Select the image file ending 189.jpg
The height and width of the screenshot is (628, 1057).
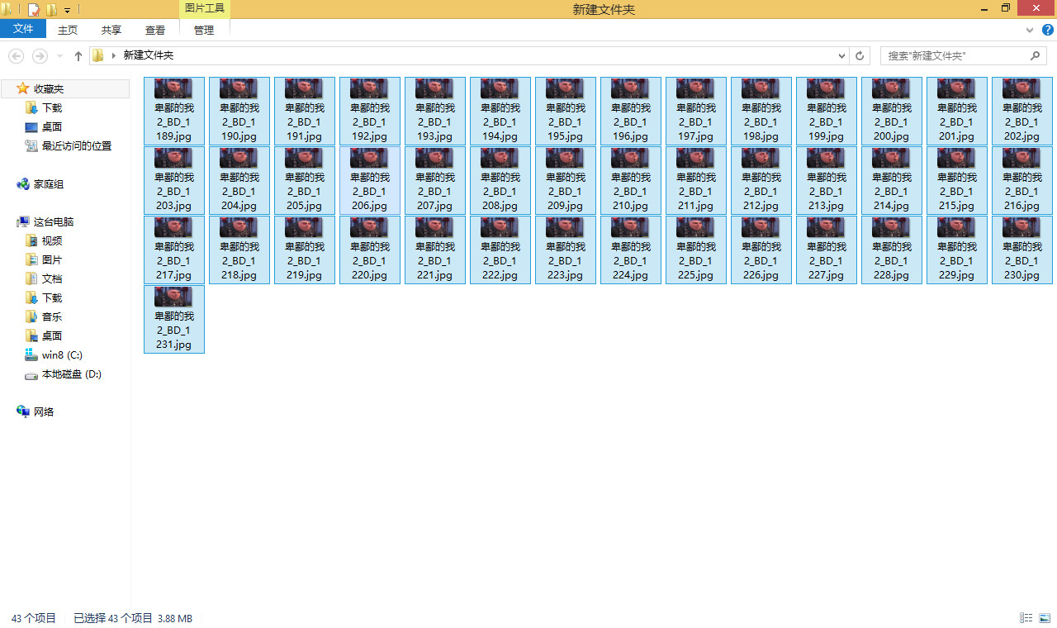[174, 112]
